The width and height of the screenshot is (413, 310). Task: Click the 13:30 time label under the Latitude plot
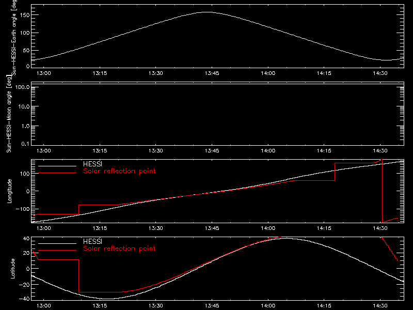point(156,306)
